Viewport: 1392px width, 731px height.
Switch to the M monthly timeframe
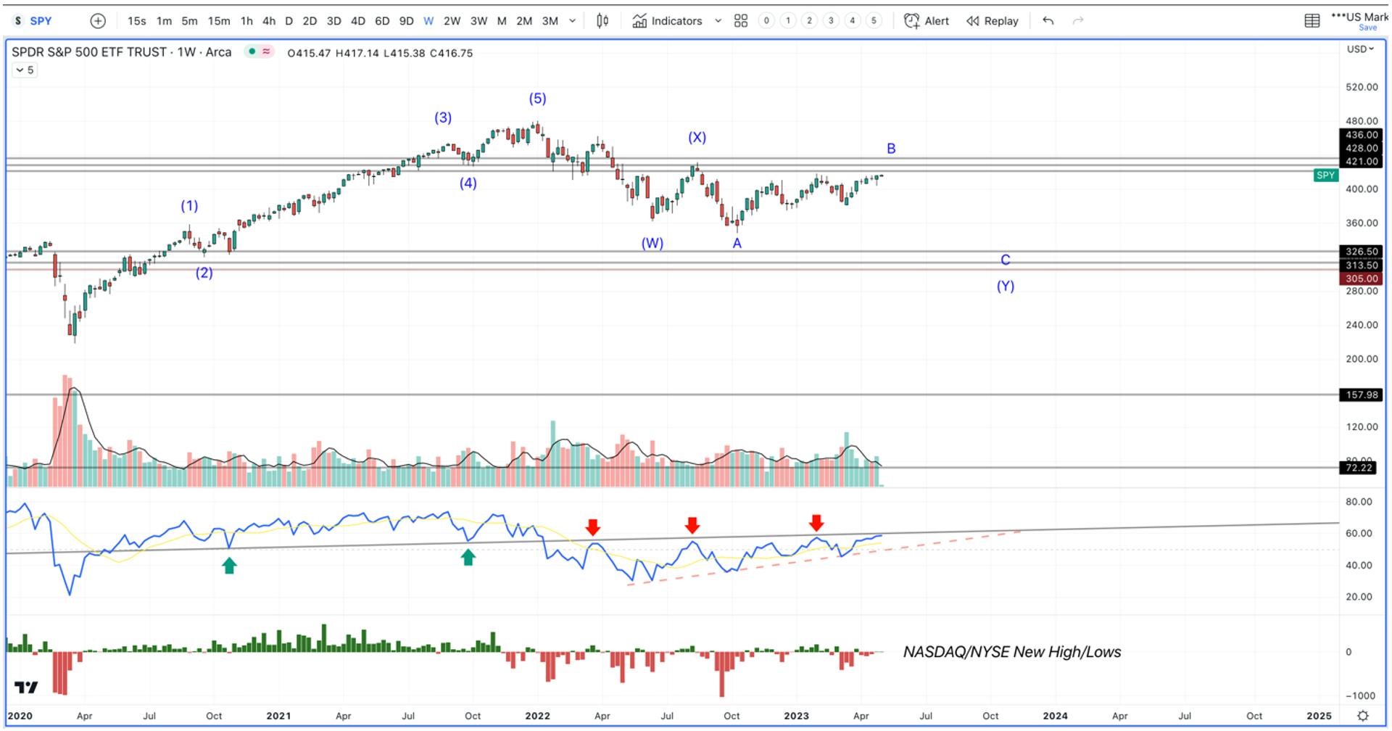pos(502,21)
